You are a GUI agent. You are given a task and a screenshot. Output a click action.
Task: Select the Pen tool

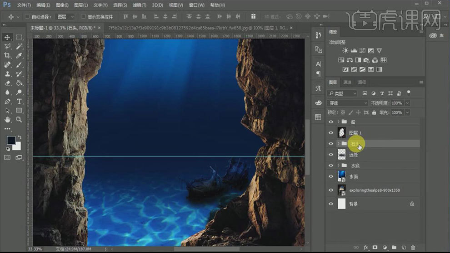[x=7, y=101]
